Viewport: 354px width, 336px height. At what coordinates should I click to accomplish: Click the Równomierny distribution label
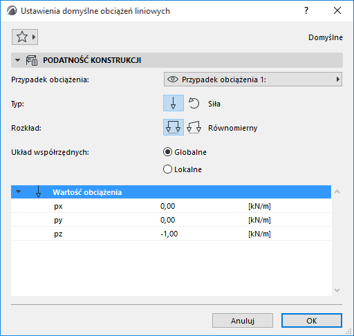pos(232,128)
